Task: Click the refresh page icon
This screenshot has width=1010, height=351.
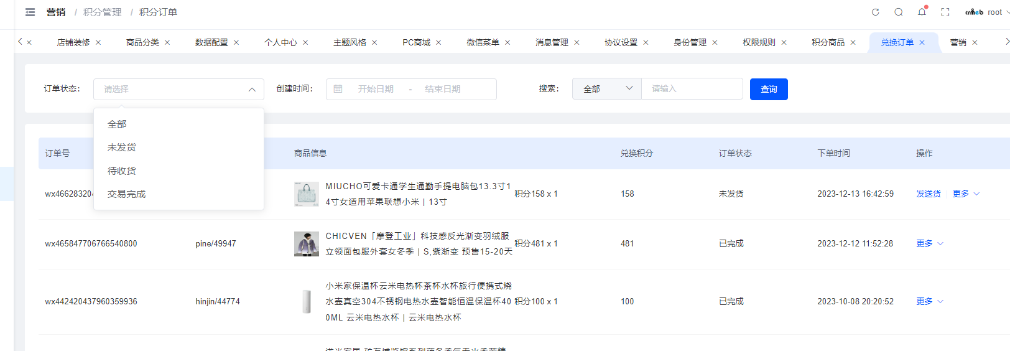Action: point(875,12)
